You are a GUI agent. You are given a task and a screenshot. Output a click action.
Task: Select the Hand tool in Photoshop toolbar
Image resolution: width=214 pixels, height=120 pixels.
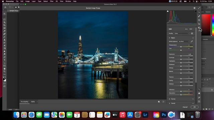4,69
